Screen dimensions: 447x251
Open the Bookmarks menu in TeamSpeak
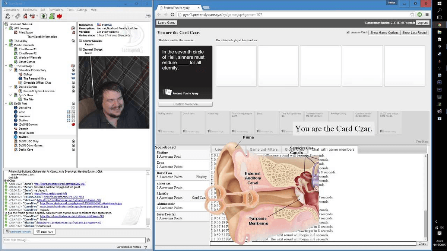pyautogui.click(x=29, y=10)
